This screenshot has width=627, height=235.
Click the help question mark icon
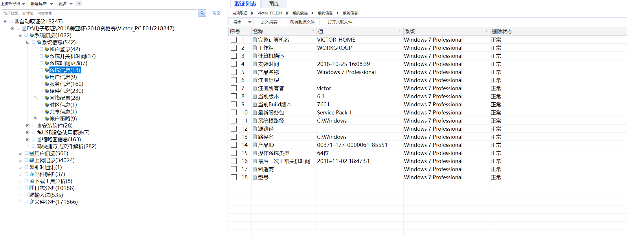79,4
